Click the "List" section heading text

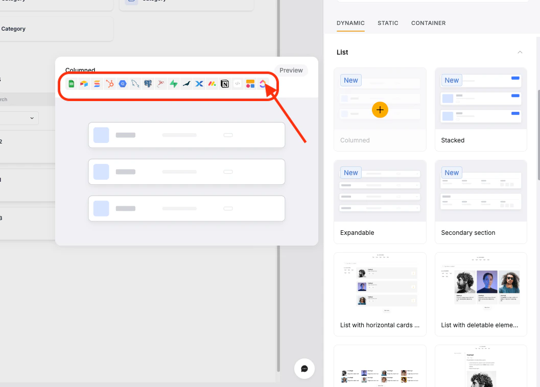pyautogui.click(x=342, y=53)
